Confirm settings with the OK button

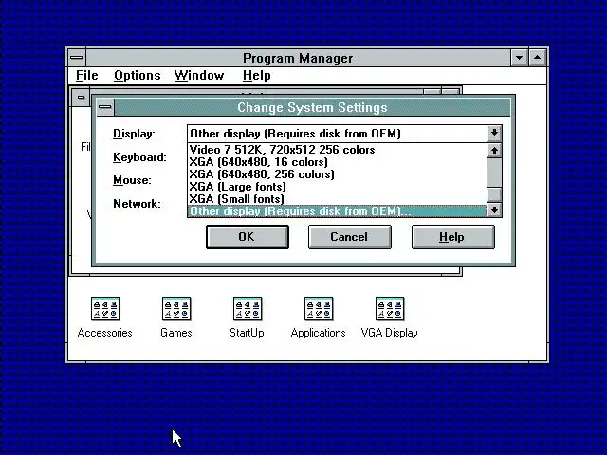pyautogui.click(x=248, y=237)
